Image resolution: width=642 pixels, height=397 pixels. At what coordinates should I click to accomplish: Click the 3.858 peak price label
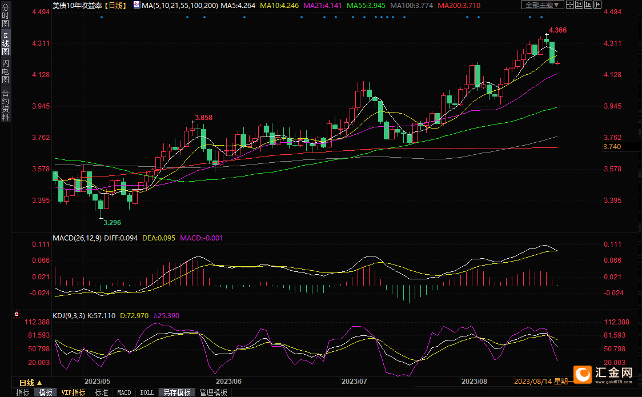click(x=203, y=118)
